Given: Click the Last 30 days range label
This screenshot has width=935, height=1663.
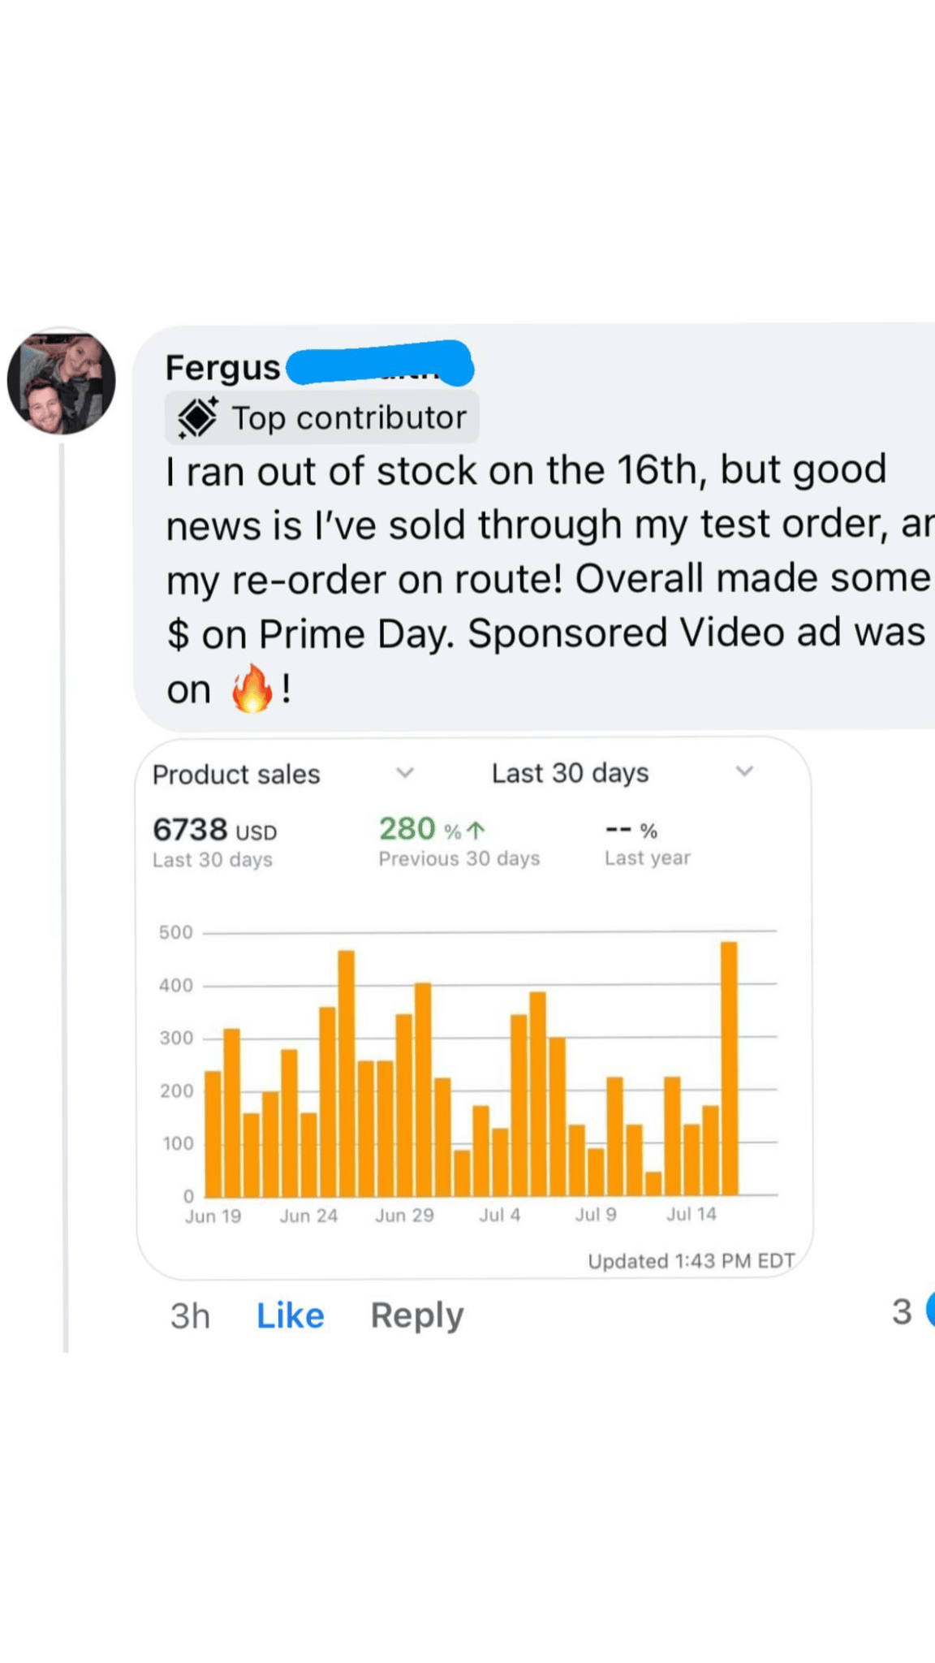Looking at the screenshot, I should click(570, 773).
